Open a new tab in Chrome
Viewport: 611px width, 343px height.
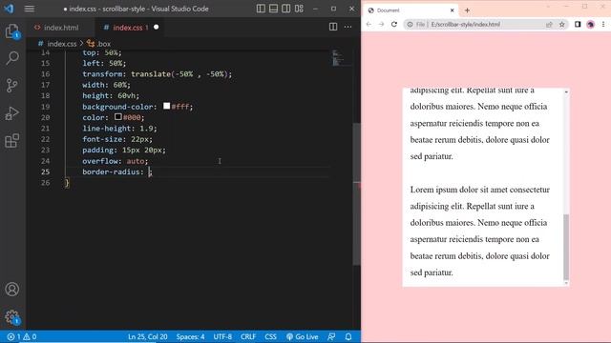point(467,10)
